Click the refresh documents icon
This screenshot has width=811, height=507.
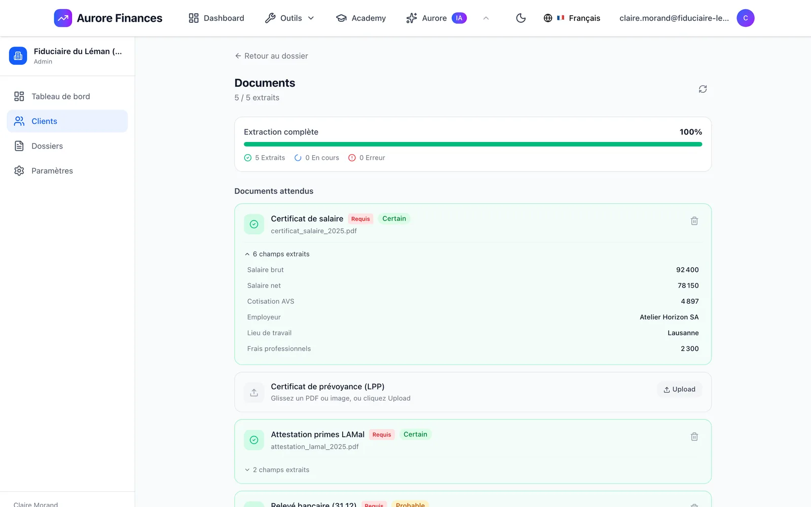703,89
